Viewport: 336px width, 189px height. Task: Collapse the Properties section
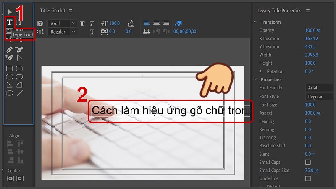coord(255,79)
